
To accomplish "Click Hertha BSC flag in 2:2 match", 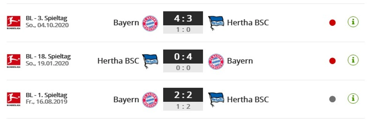I will tap(216, 100).
